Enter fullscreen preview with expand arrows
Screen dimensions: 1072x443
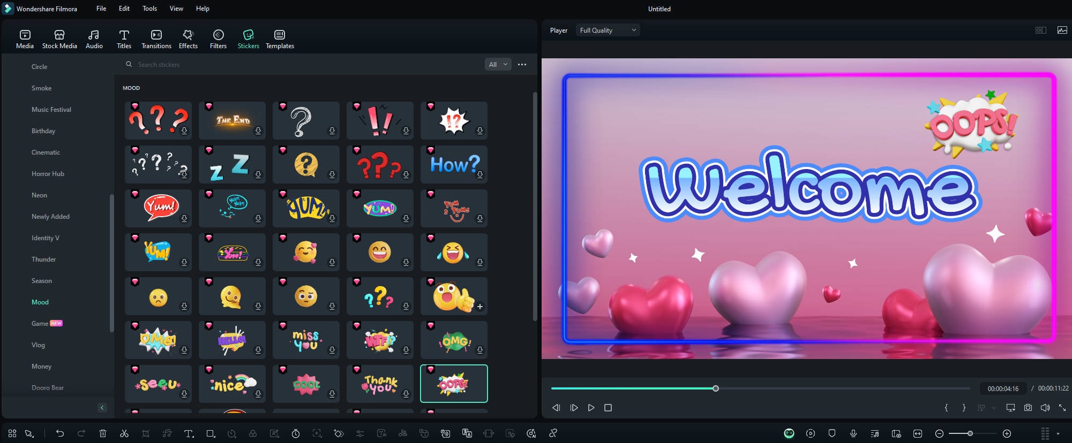[x=1062, y=408]
